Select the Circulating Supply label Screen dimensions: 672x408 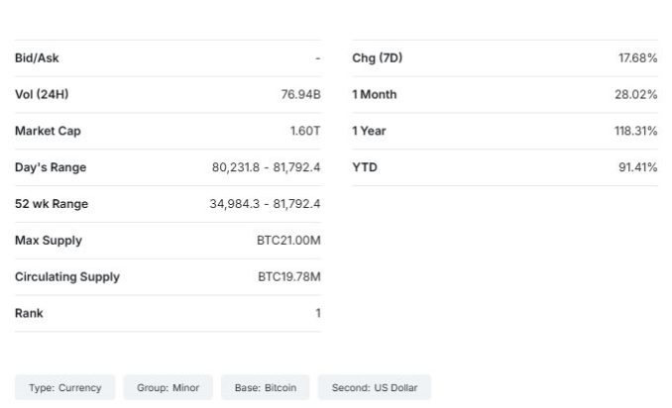pyautogui.click(x=67, y=277)
